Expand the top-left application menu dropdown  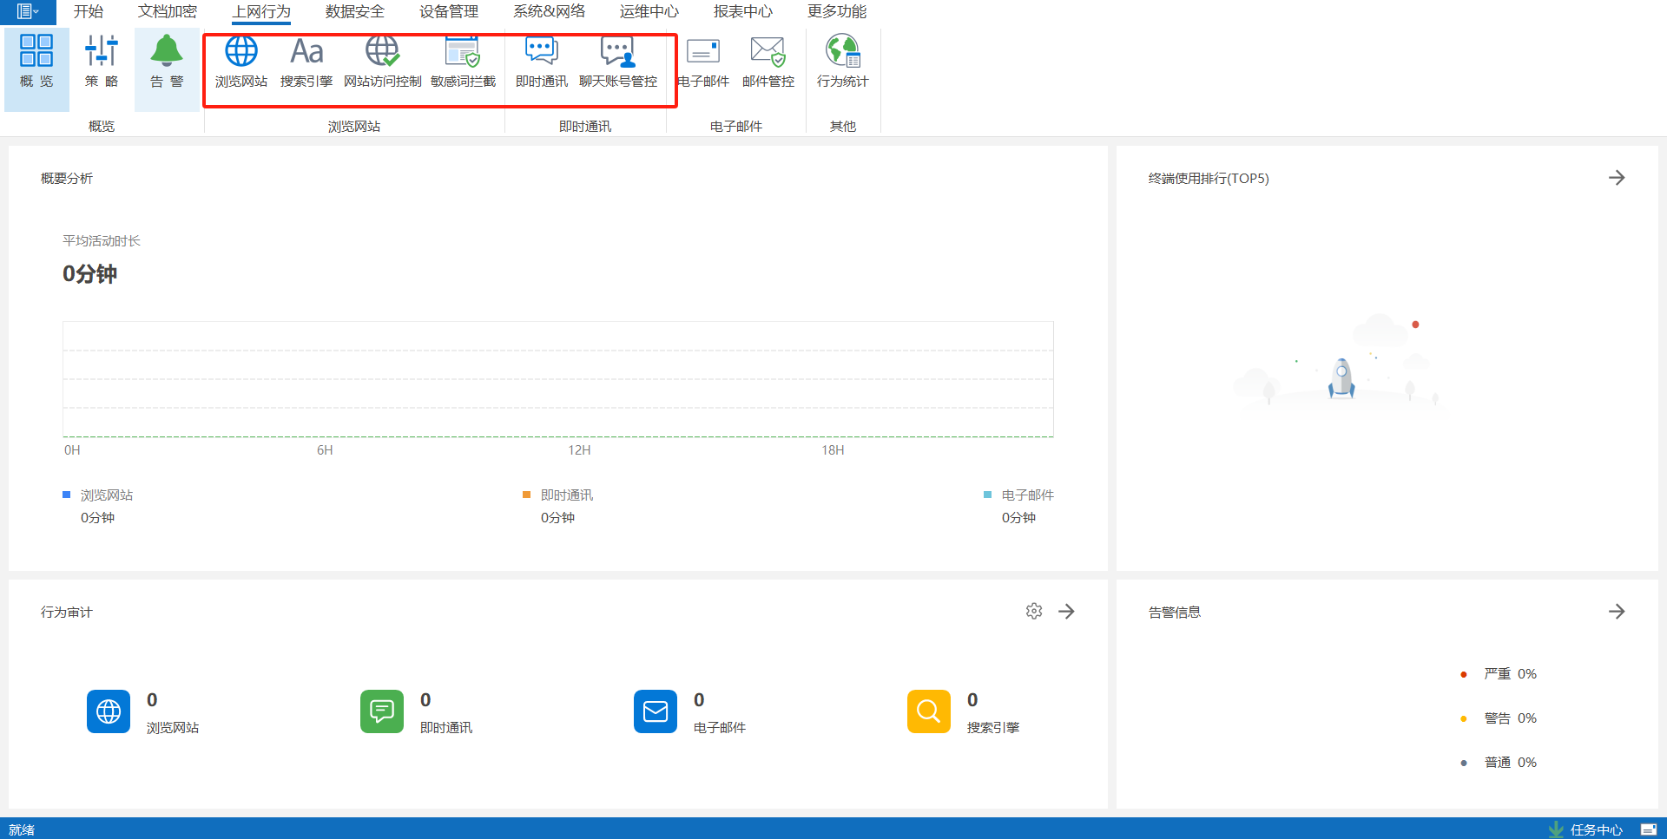point(28,11)
